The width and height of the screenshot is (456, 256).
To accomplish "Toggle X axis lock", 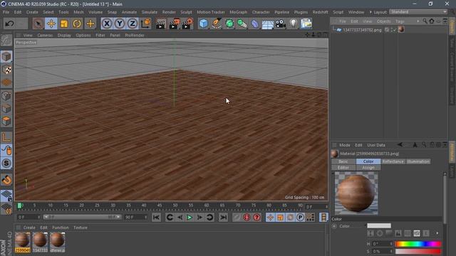I will point(107,23).
